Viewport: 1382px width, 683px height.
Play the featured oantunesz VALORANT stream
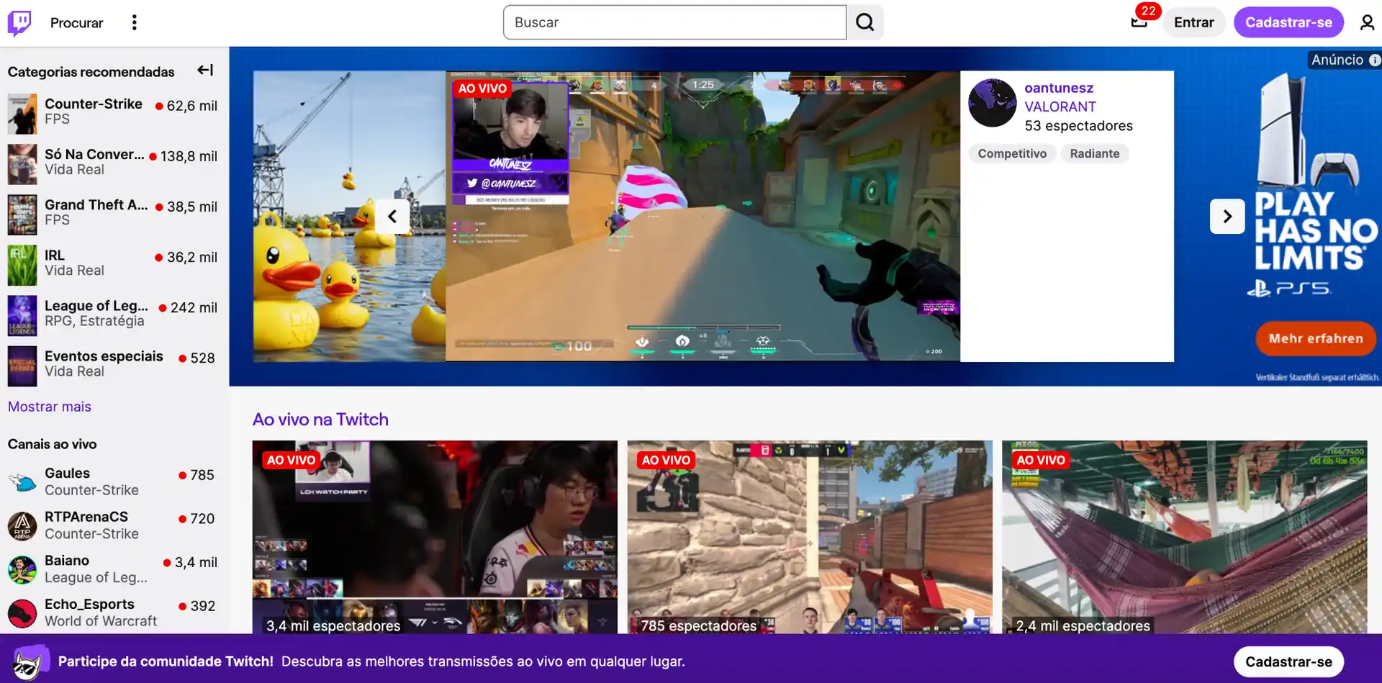pyautogui.click(x=703, y=216)
